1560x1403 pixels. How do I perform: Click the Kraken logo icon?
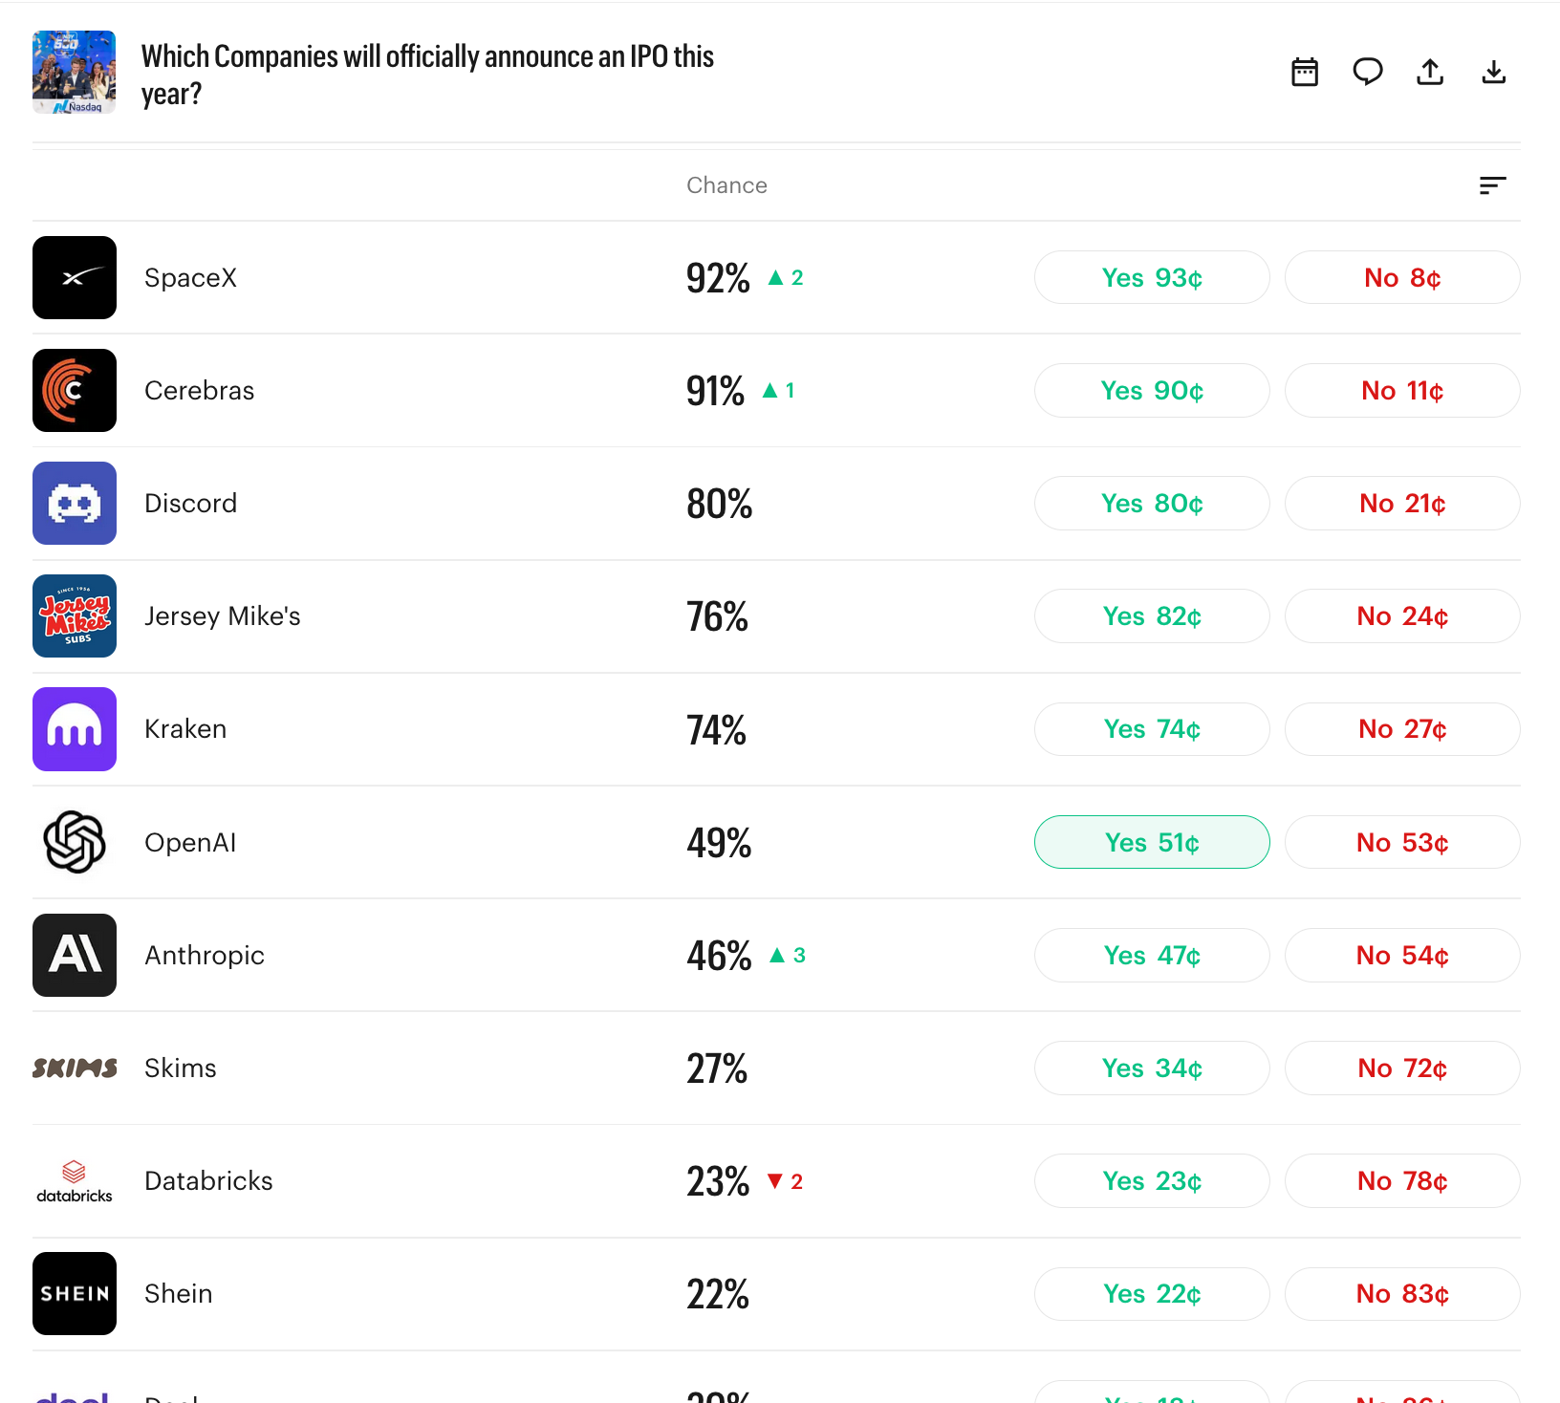pos(75,729)
